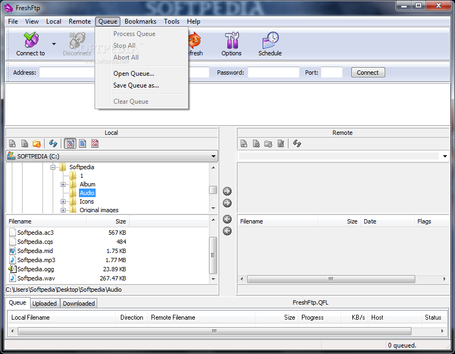Click the top right-arrow transfer button
455x354 pixels.
(x=227, y=191)
